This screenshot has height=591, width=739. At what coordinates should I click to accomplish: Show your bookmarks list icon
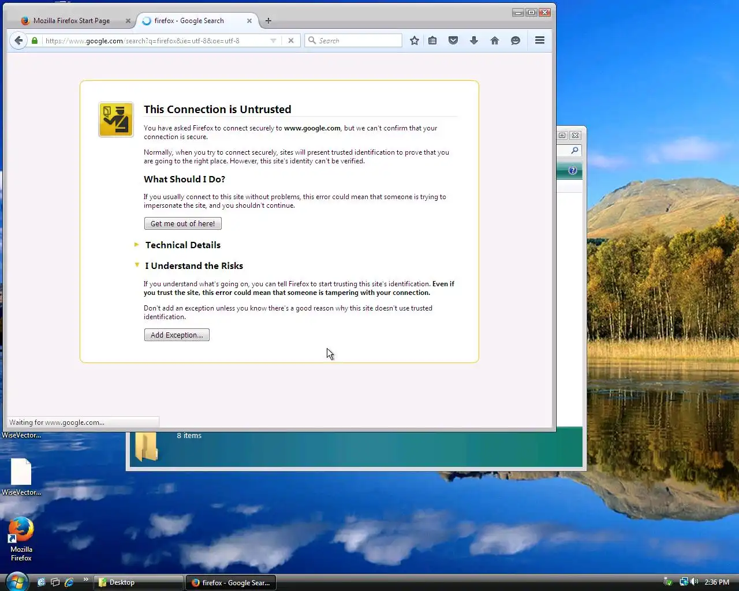pos(432,40)
